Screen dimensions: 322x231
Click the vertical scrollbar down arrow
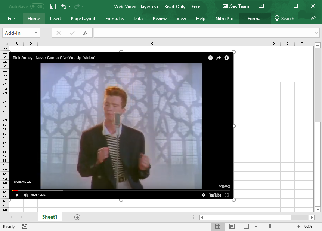click(318, 210)
